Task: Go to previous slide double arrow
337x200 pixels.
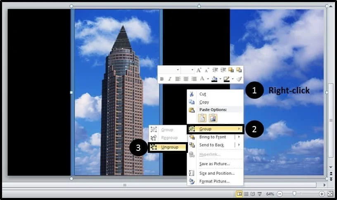Action: point(331,174)
